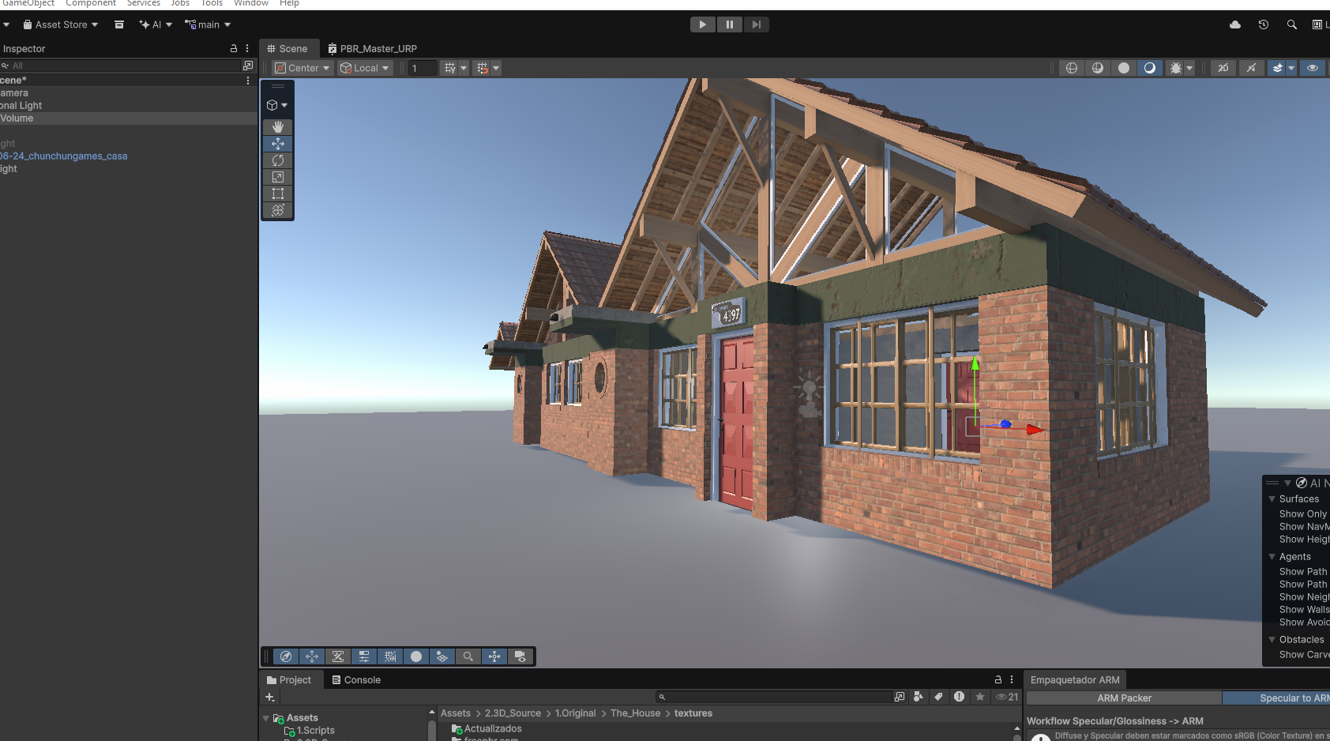Viewport: 1330px width, 741px height.
Task: Select the Transform tool
Action: point(278,210)
